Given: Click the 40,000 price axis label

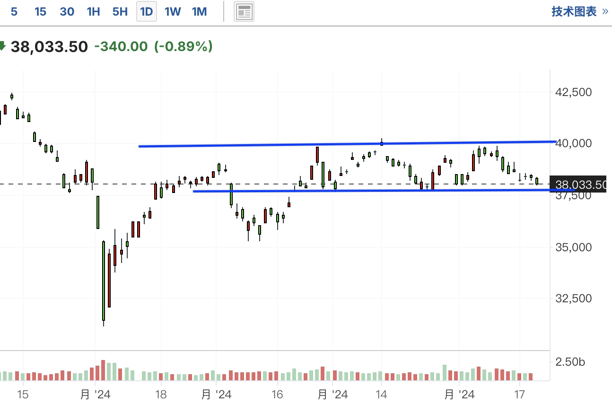Looking at the screenshot, I should click(573, 143).
